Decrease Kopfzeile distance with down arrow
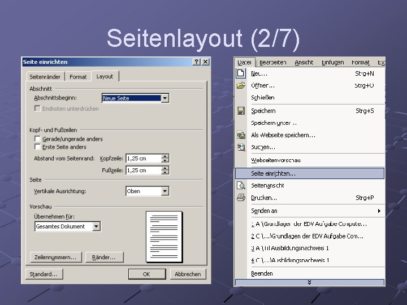 coord(165,160)
